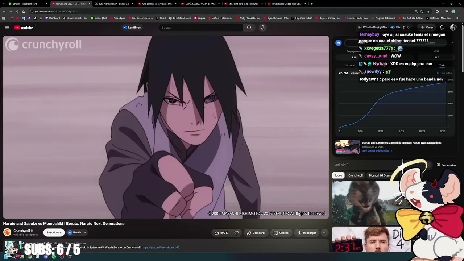Viewport: 464px width, 261px height.
Task: Select the Todo time range tab
Action: (x=442, y=66)
